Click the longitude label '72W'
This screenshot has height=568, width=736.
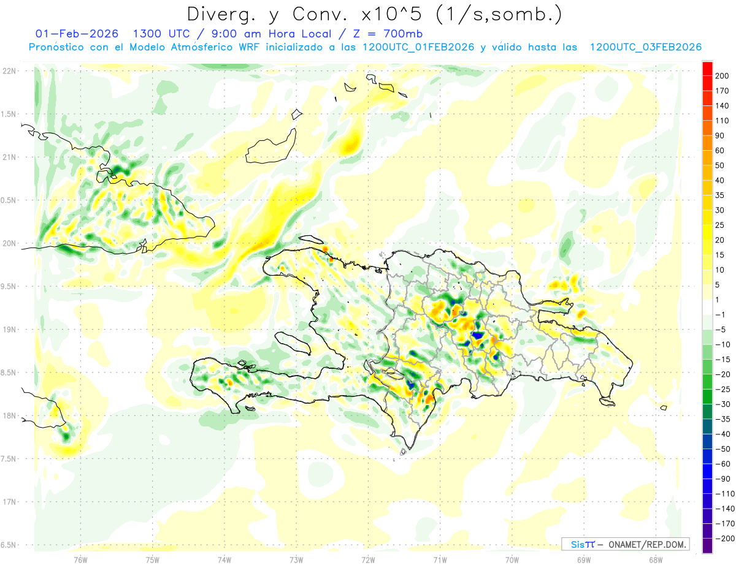point(368,559)
